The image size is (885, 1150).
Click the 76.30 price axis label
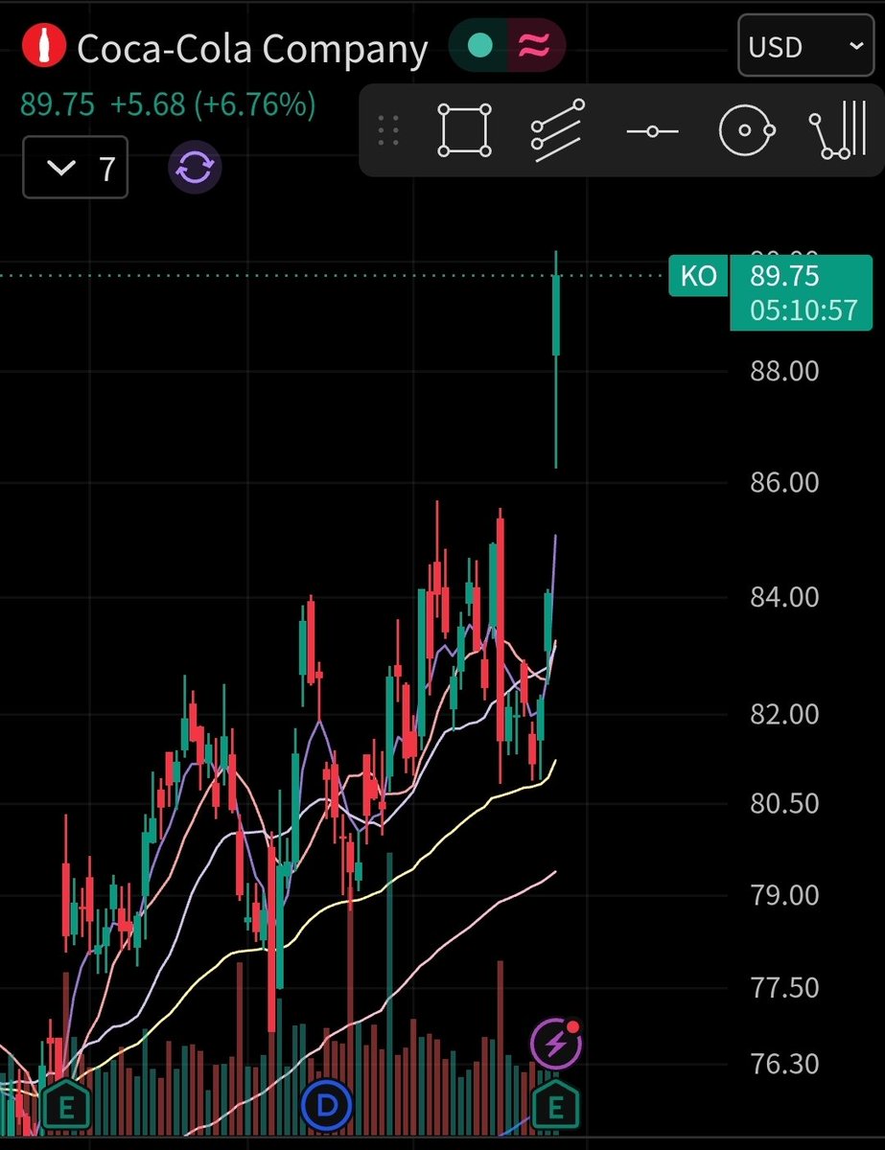(785, 1064)
